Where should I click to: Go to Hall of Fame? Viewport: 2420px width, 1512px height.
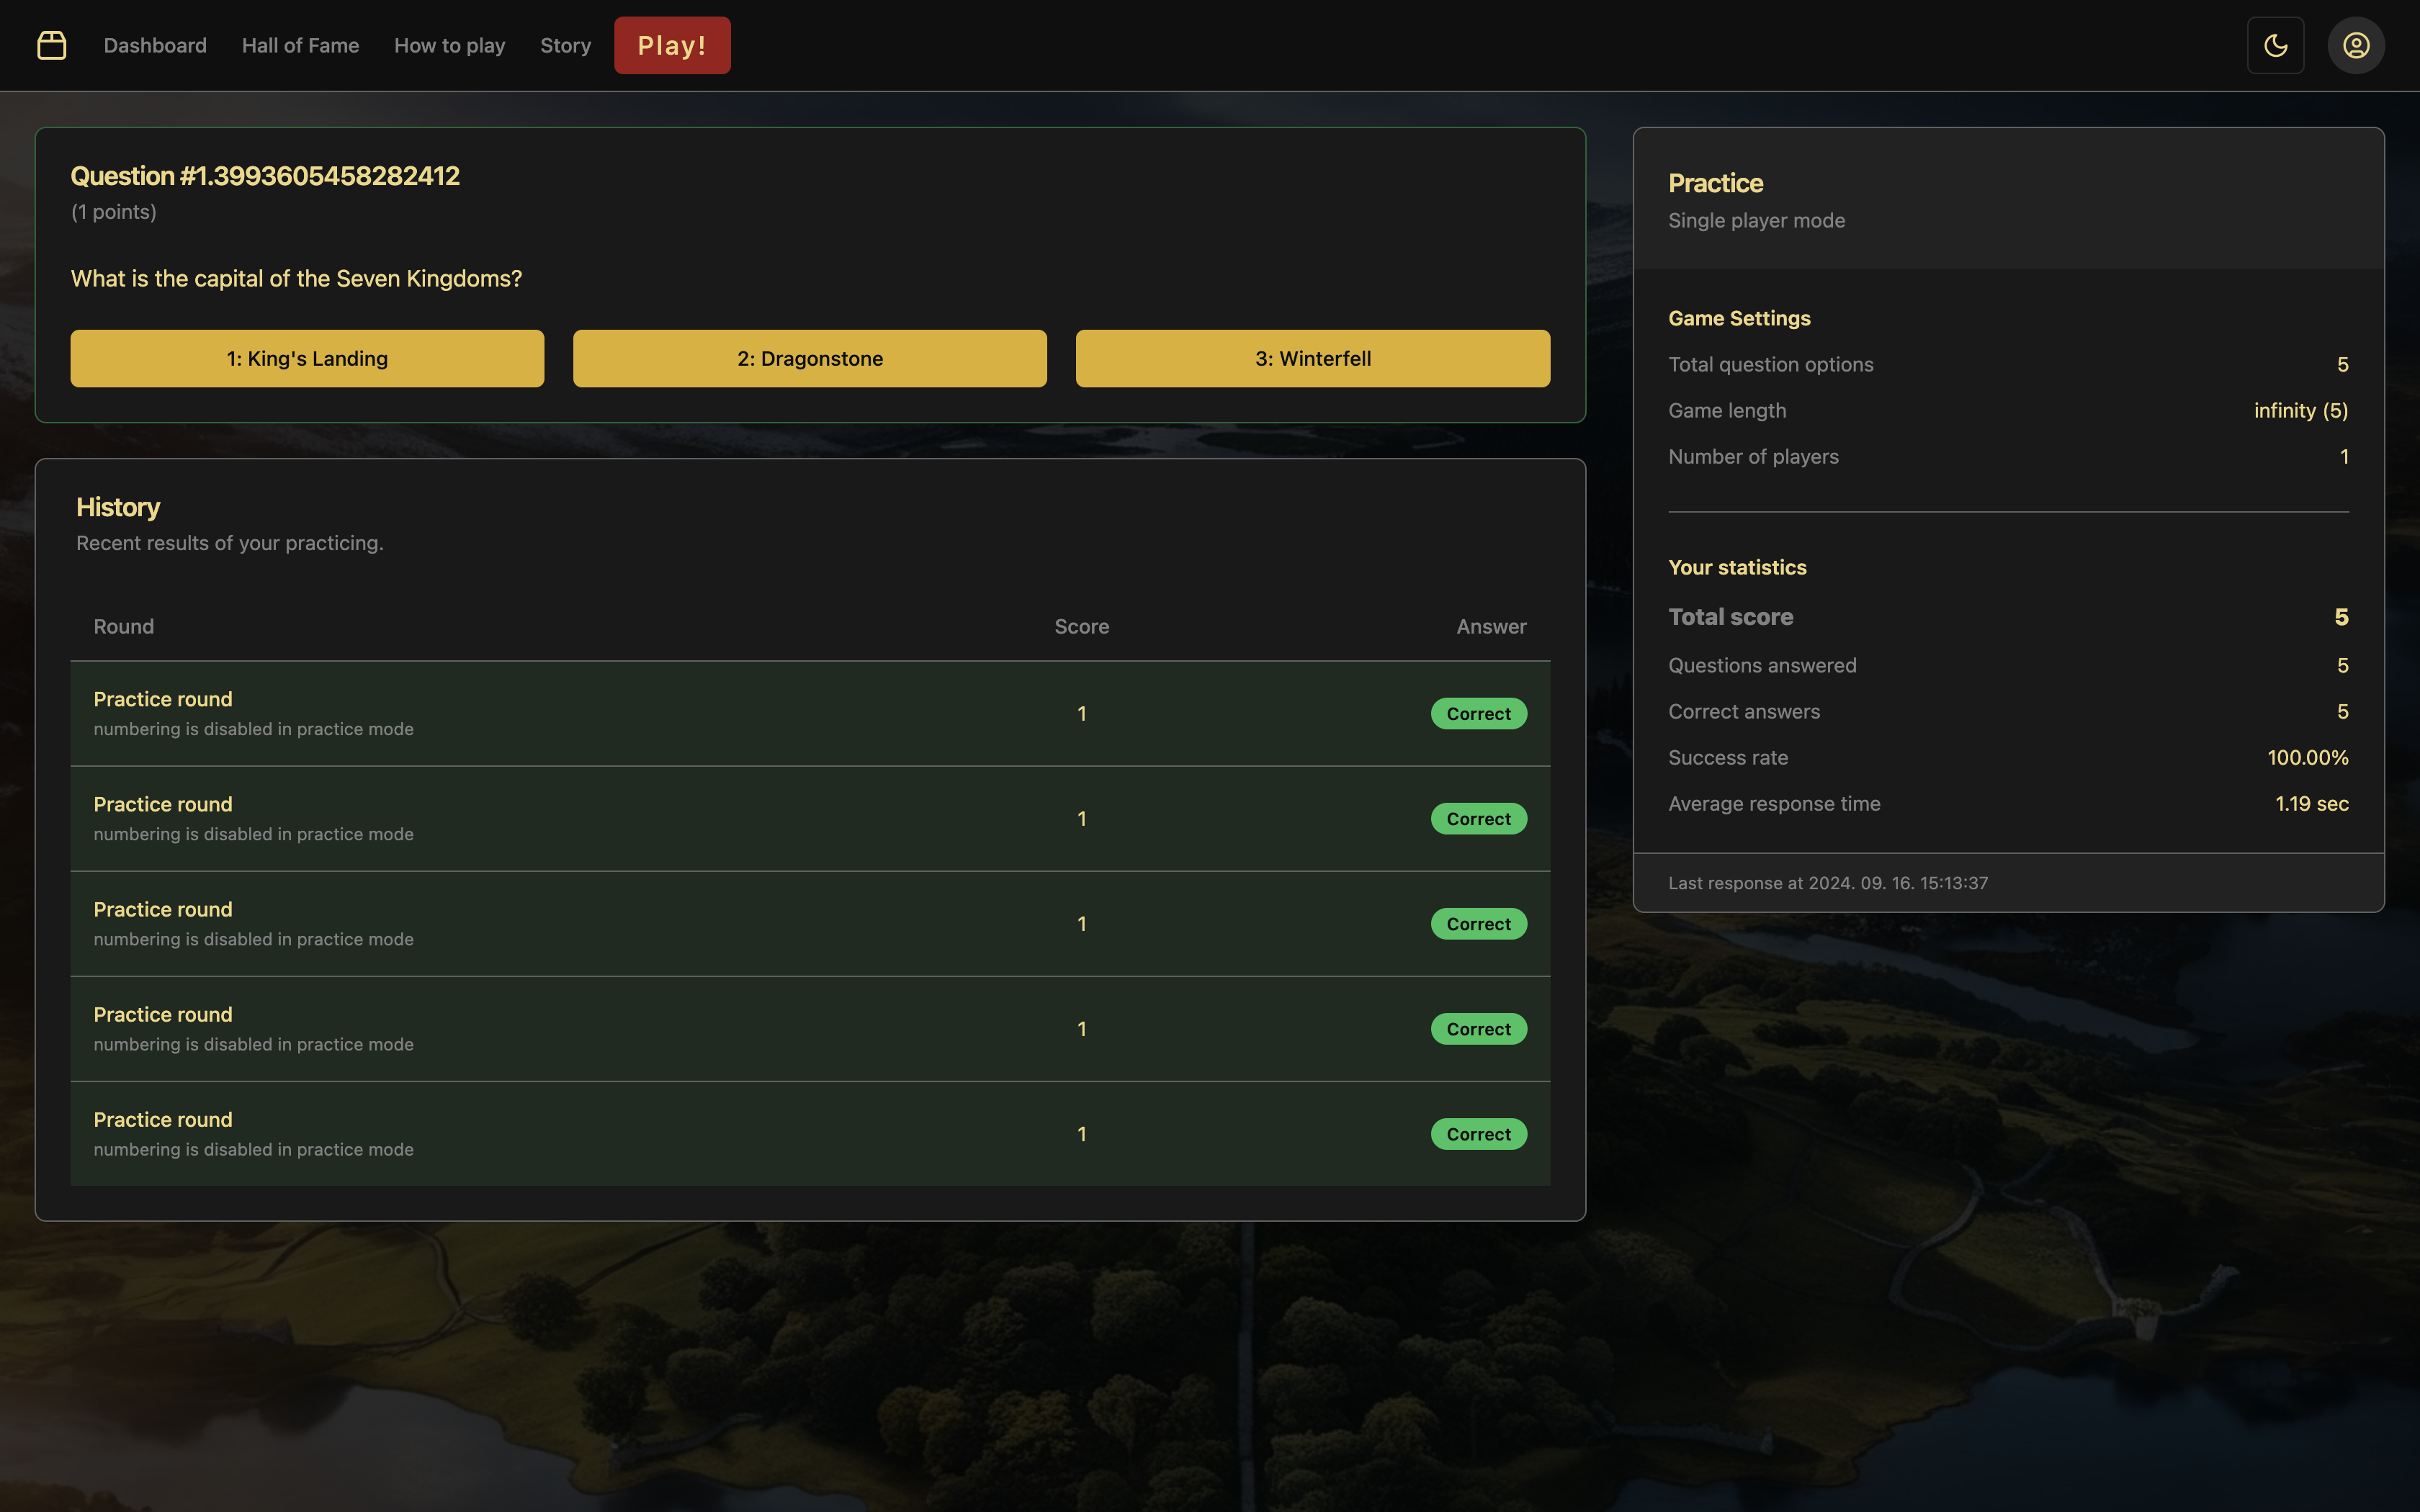pos(300,45)
